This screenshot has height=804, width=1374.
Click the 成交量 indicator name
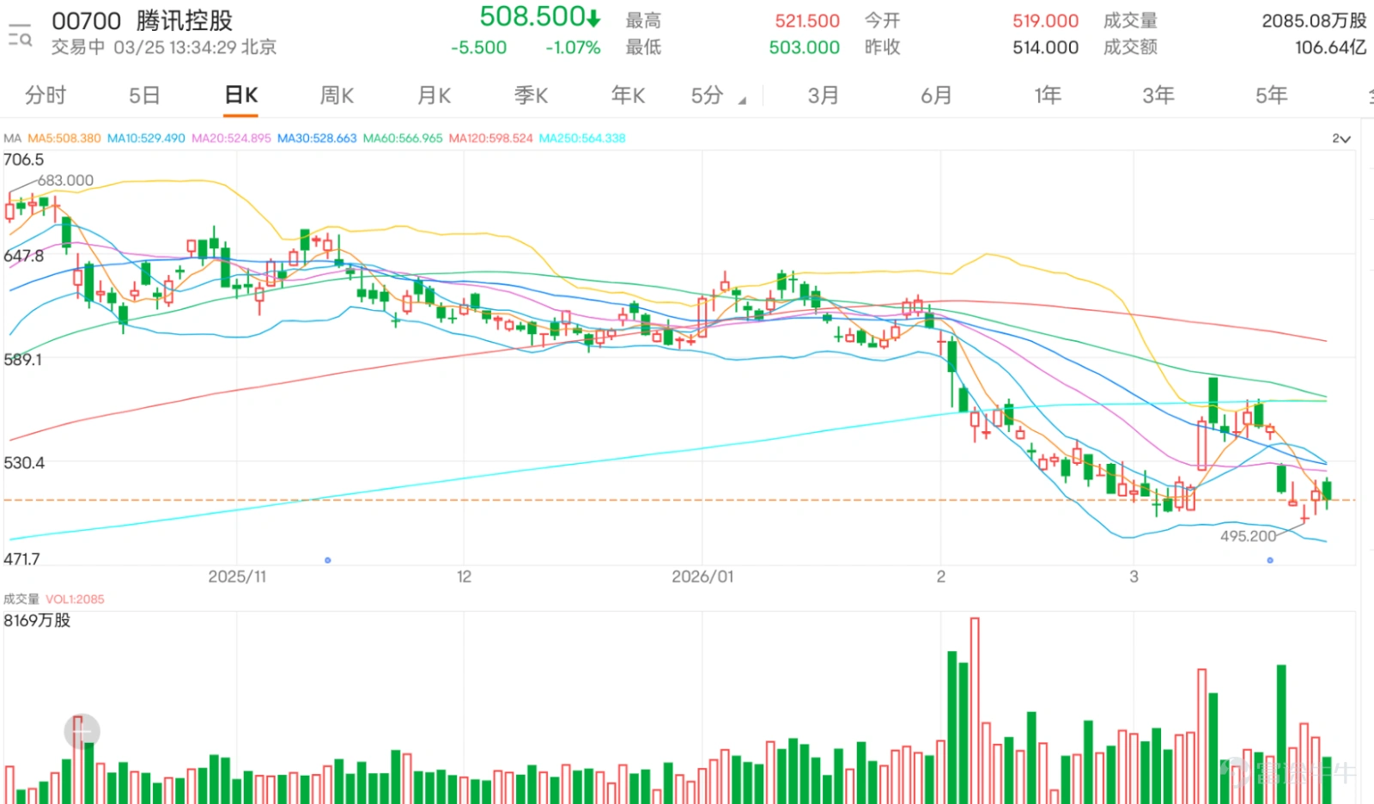tap(21, 600)
